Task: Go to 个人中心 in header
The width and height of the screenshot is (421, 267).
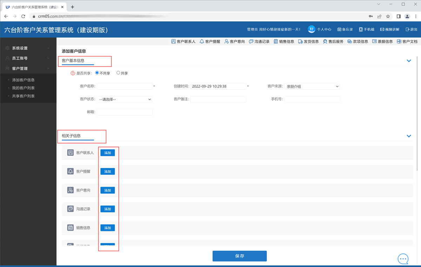Action: click(320, 29)
